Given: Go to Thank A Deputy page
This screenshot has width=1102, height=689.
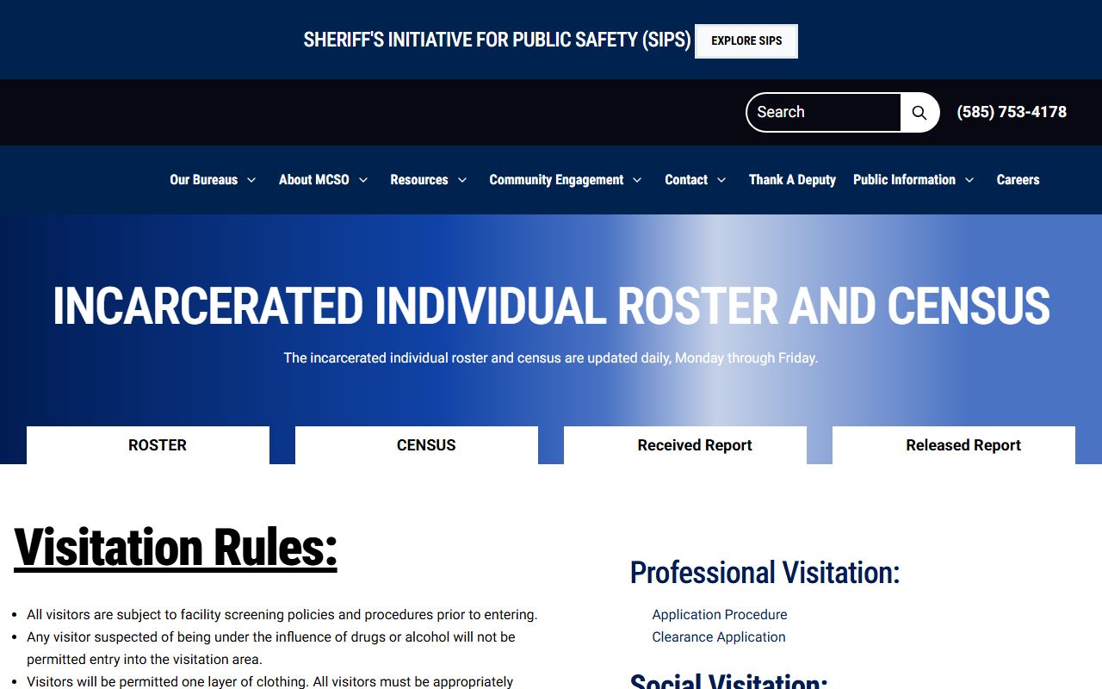Looking at the screenshot, I should pyautogui.click(x=792, y=180).
